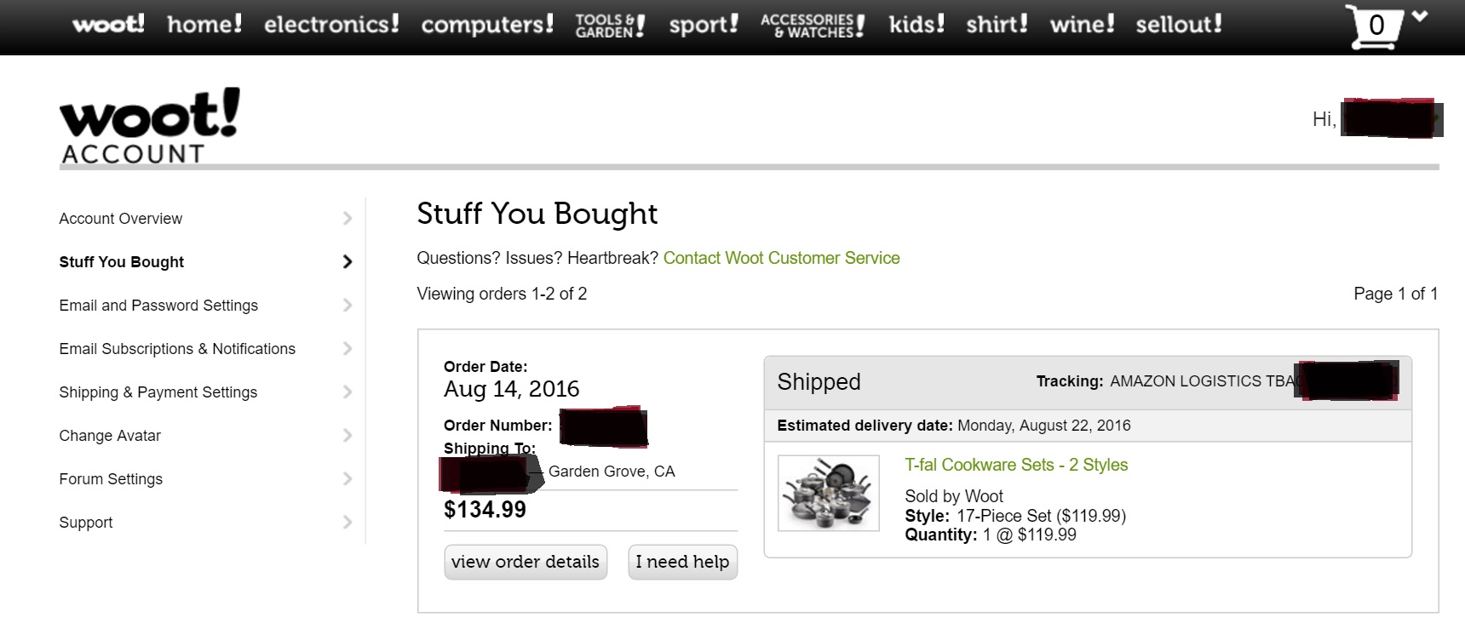Open Forum Settings in the sidebar

tap(111, 479)
